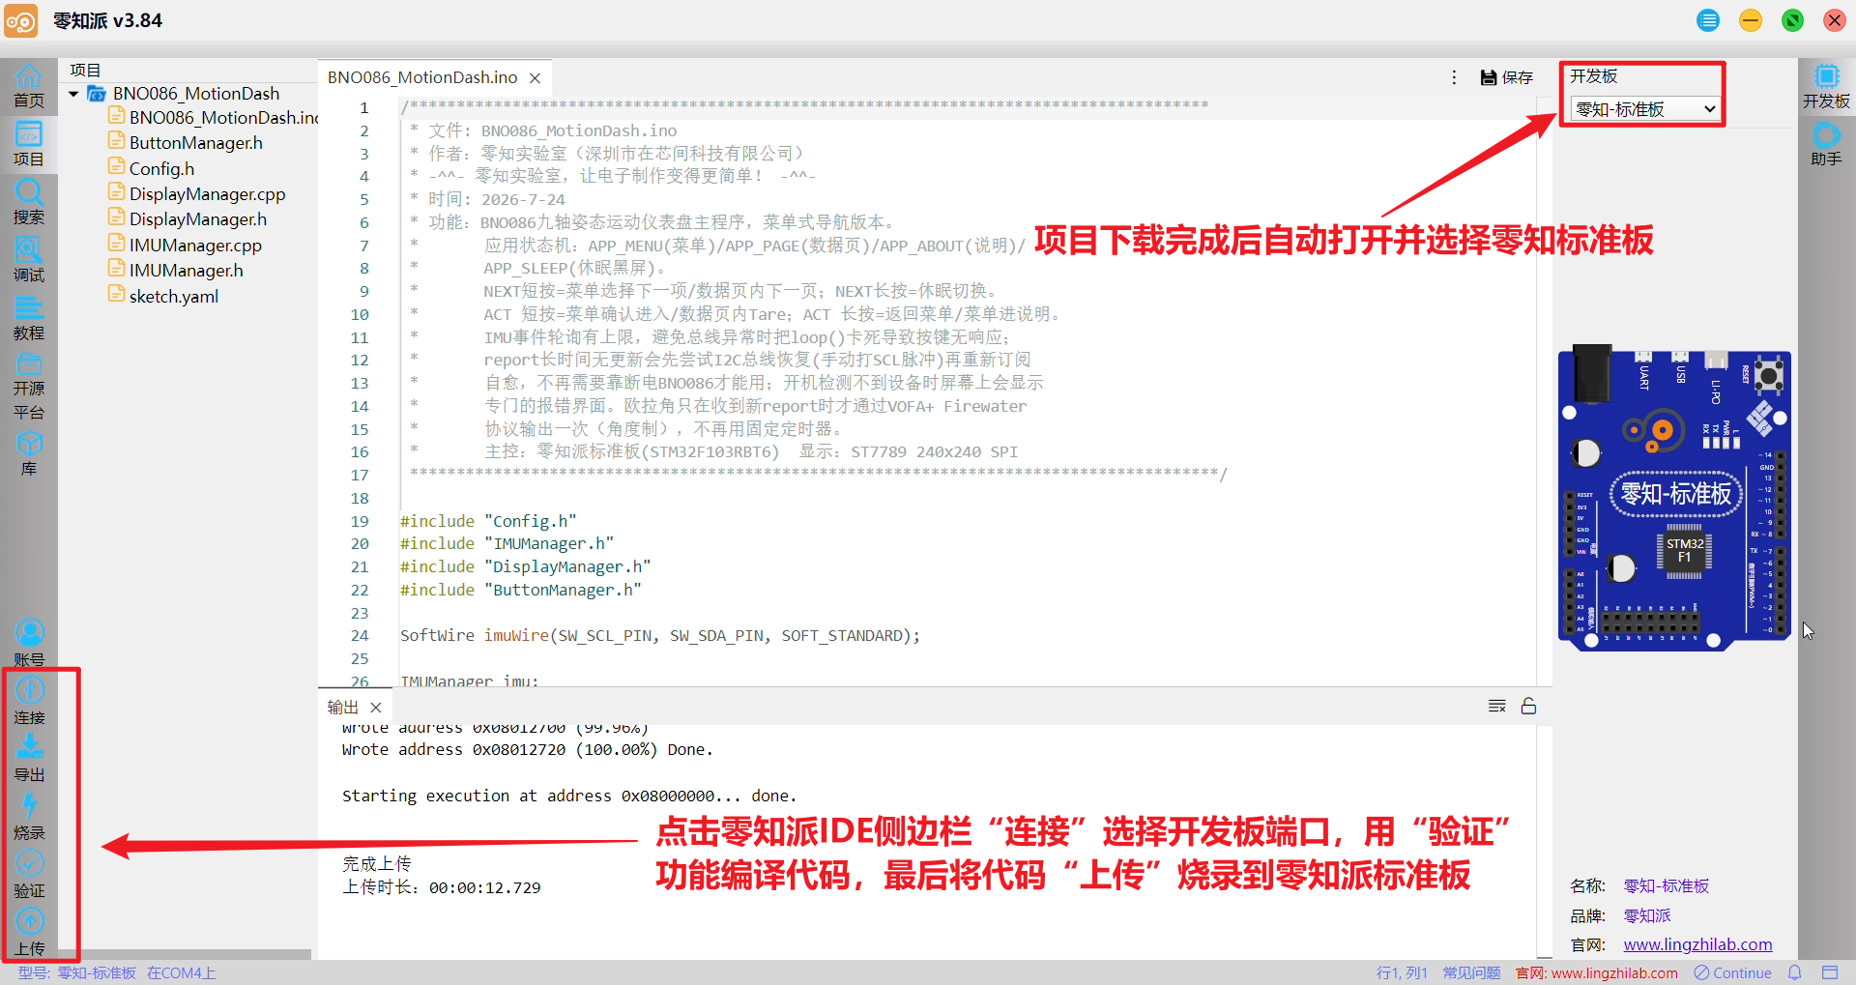
Task: Click the project panel horizontal scrollbar
Action: [185, 954]
